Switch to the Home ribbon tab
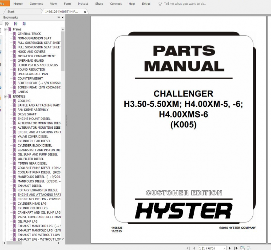This screenshot has width=271, height=250. pos(18,4)
